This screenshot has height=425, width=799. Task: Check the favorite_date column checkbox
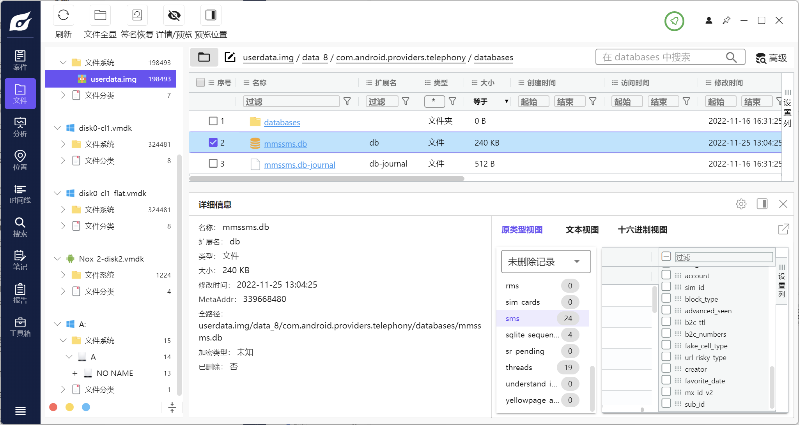666,380
